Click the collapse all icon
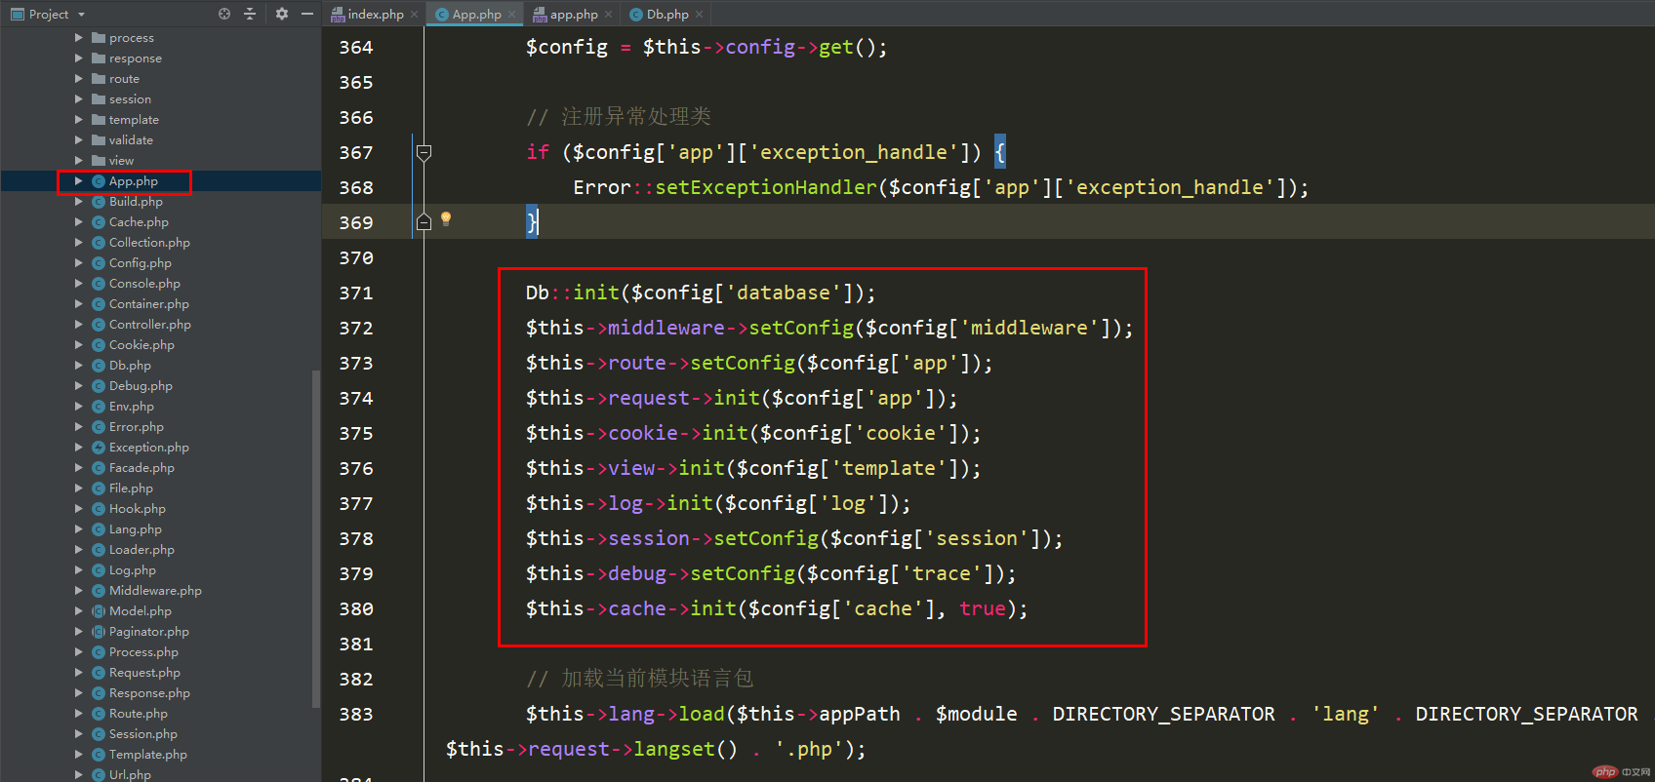 pos(250,14)
